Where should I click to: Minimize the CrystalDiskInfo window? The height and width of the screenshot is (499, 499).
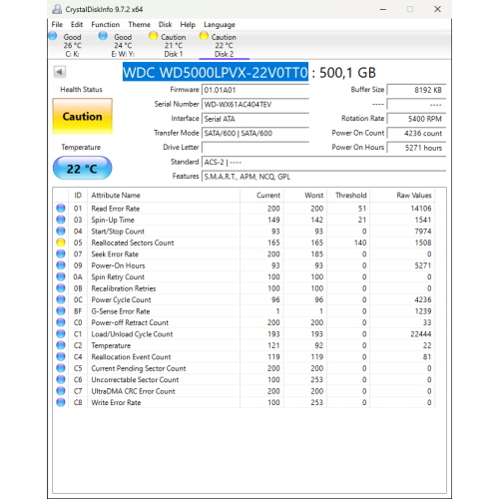[383, 9]
